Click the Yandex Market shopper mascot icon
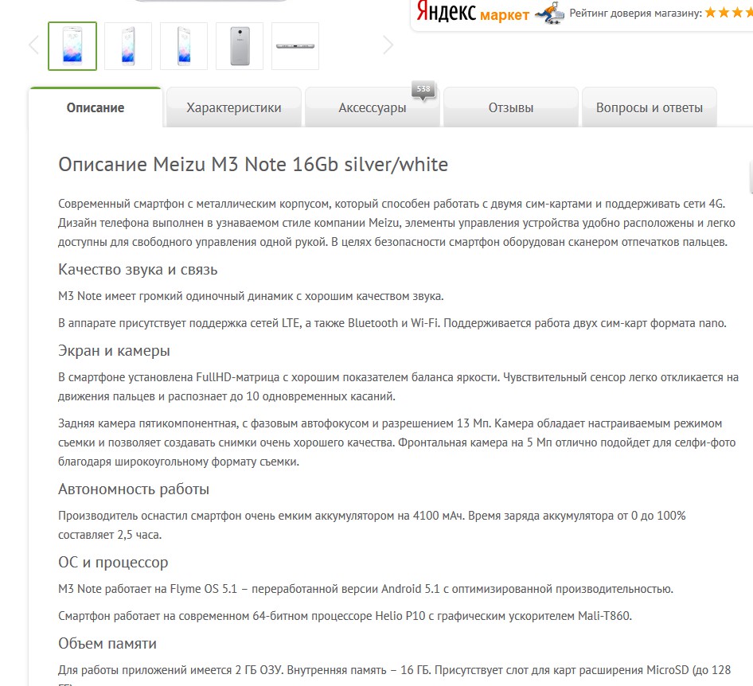753x686 pixels. [x=550, y=14]
